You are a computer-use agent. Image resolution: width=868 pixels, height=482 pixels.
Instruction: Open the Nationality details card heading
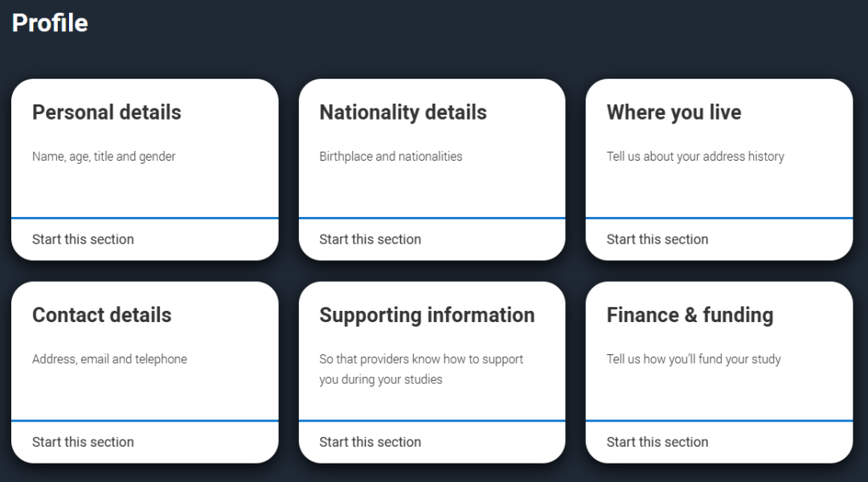coord(403,112)
